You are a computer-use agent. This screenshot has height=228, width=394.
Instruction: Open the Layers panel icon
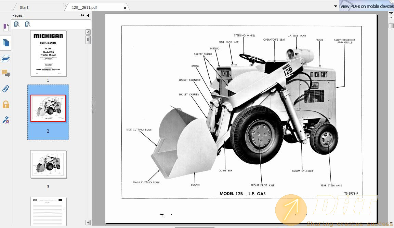tap(5, 58)
